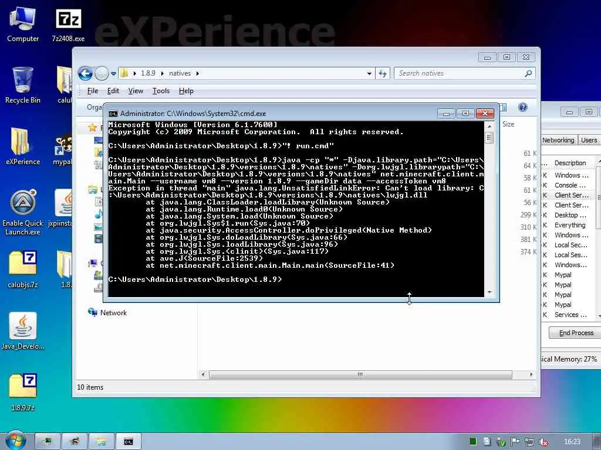Click the horizontal scrollbar in Explorer
Viewport: 601px width, 450px height.
[x=360, y=374]
